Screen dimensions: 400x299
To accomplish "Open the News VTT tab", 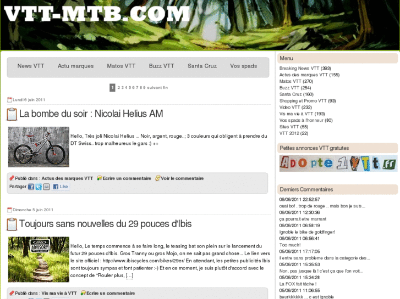I will (x=31, y=66).
